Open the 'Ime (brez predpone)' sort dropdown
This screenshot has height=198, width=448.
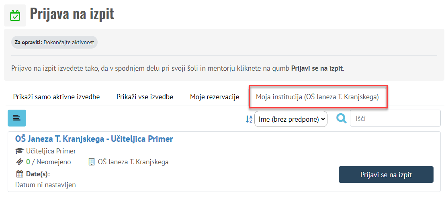coord(291,119)
